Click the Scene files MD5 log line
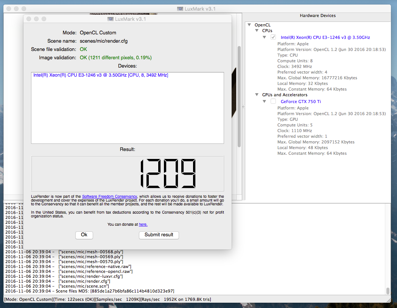The image size is (397, 308). 90,291
